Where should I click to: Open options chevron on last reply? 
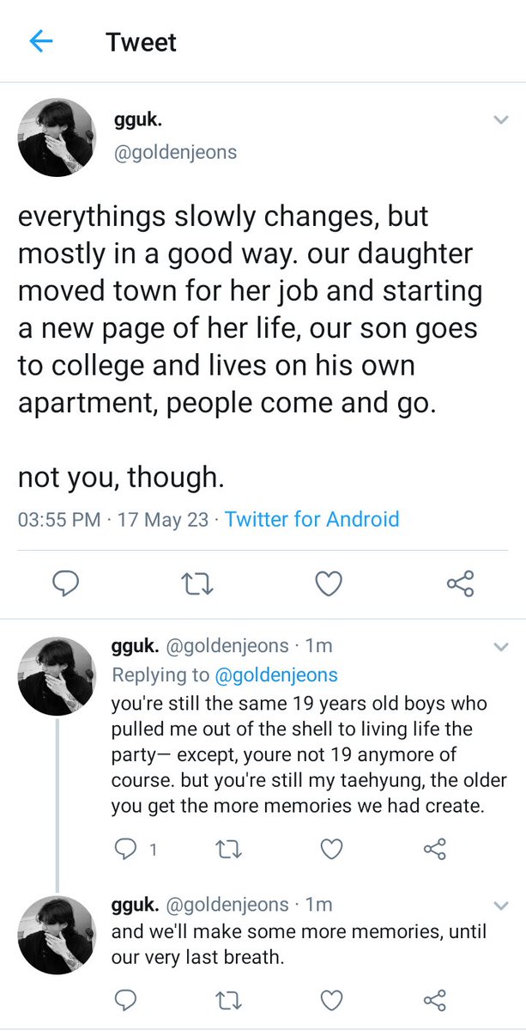[501, 906]
